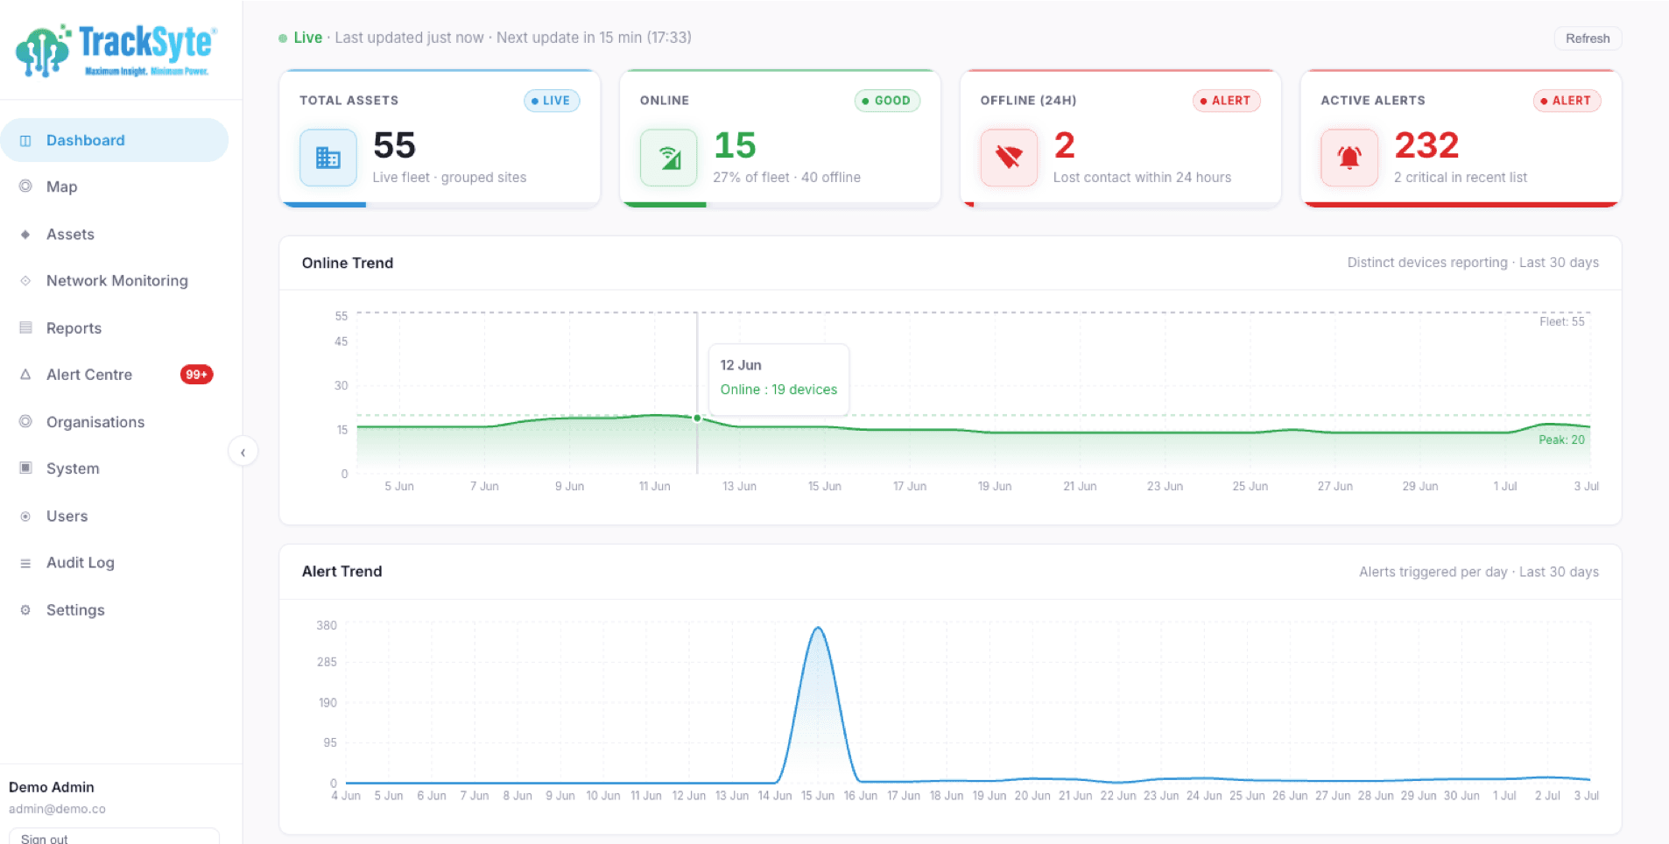Click the 99+ alert count badge
This screenshot has height=844, width=1669.
[x=196, y=375]
